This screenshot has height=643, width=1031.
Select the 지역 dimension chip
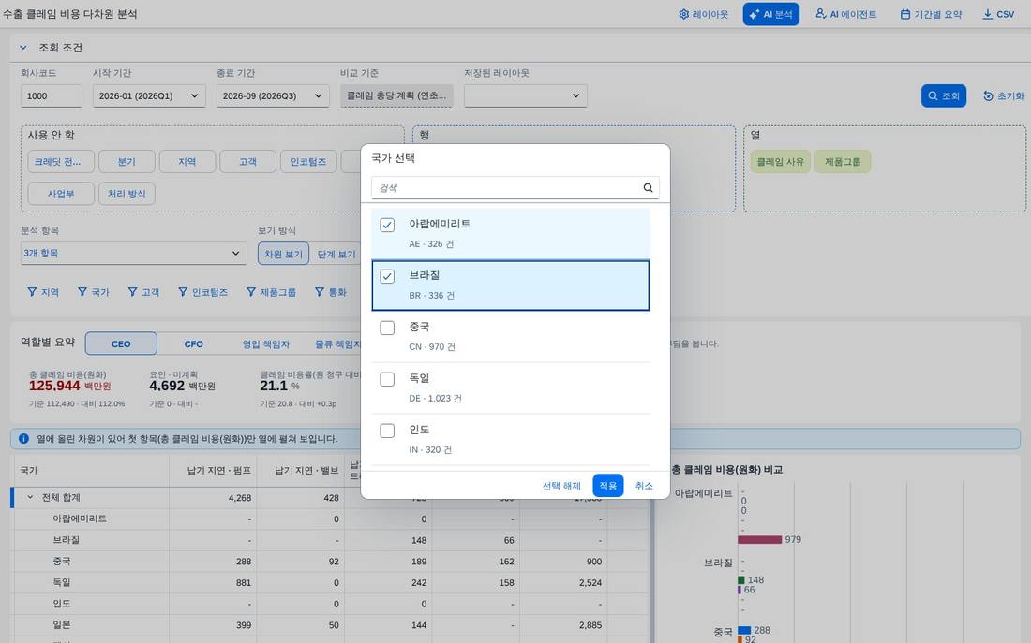(187, 162)
